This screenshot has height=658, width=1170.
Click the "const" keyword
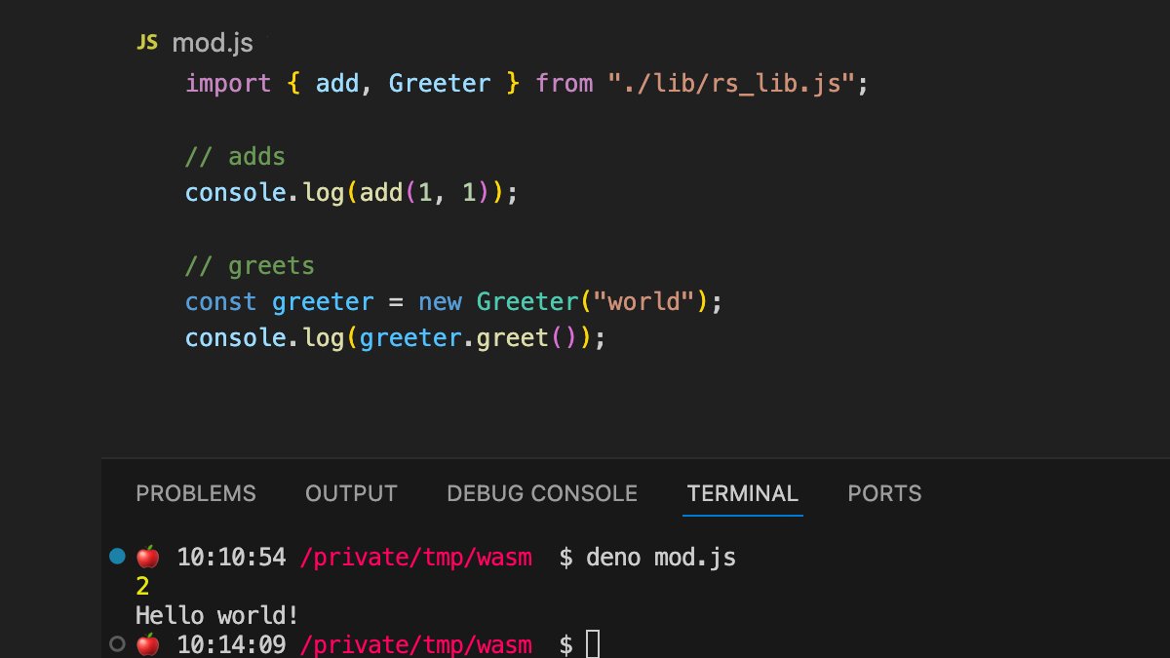[x=221, y=301]
